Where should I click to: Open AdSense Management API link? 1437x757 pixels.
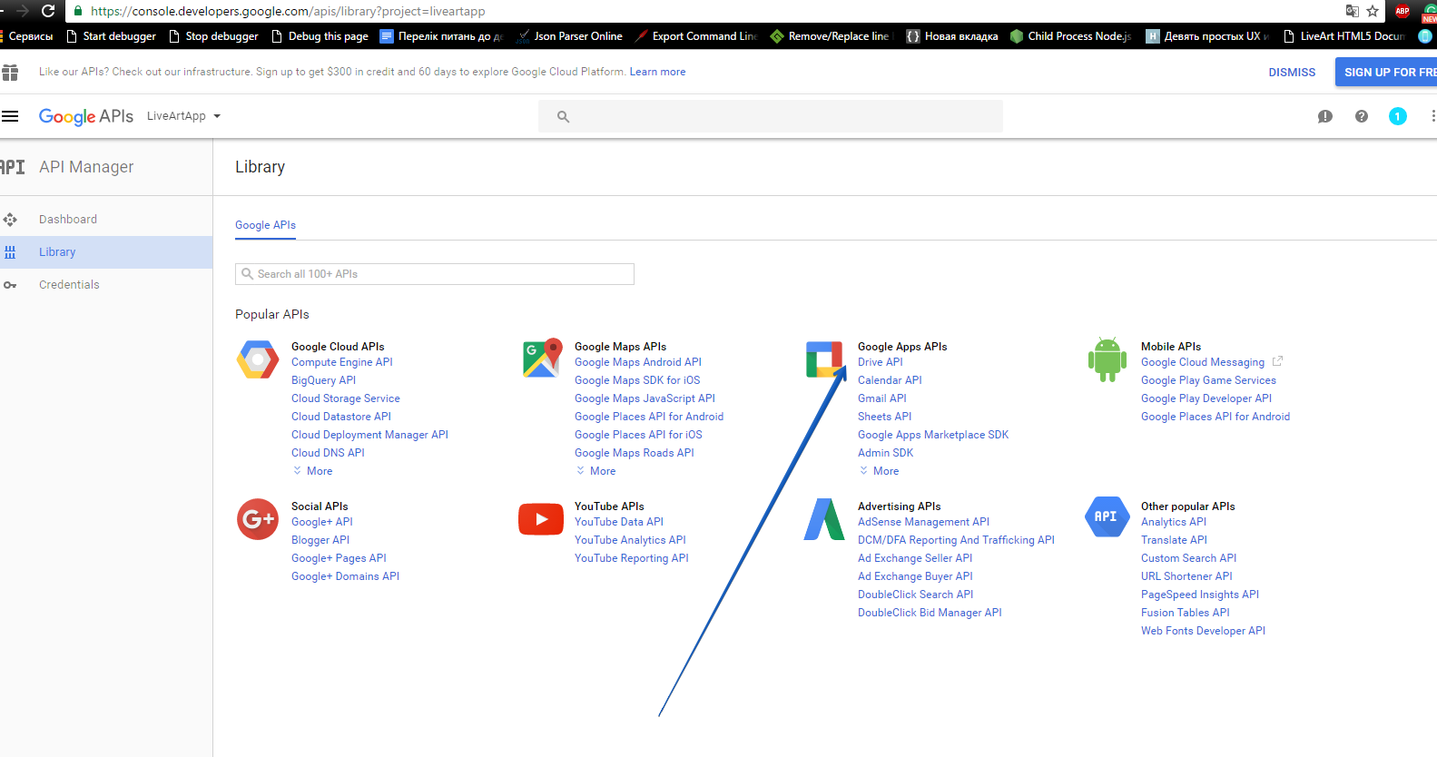click(923, 522)
